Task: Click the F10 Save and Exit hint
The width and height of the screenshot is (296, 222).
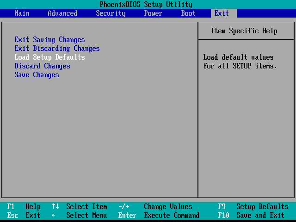Action: coord(251,216)
